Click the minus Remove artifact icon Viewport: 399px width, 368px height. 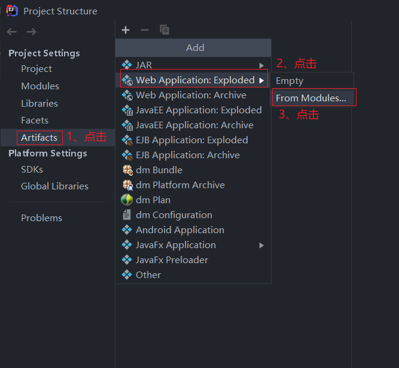[145, 30]
